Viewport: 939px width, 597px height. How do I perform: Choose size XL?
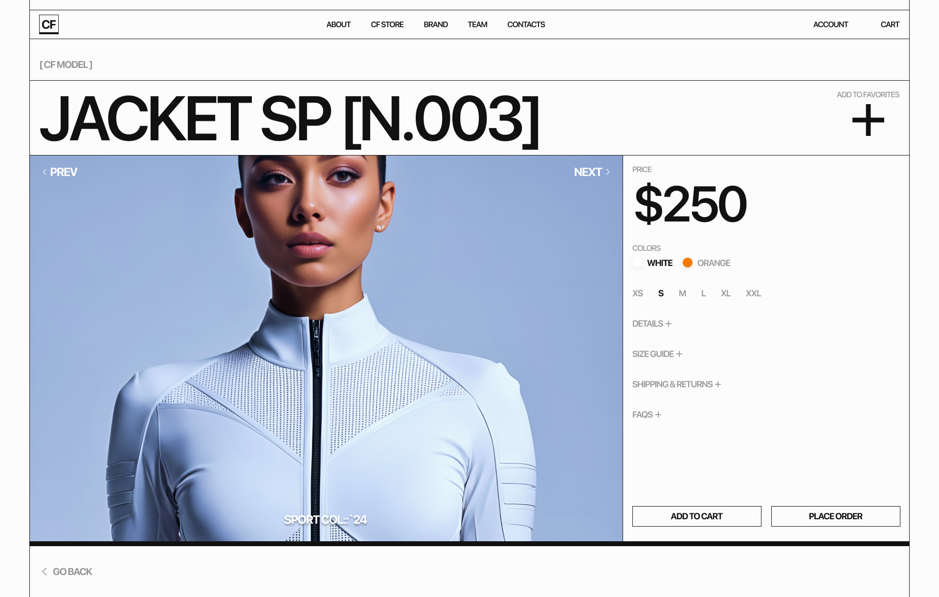(x=726, y=293)
